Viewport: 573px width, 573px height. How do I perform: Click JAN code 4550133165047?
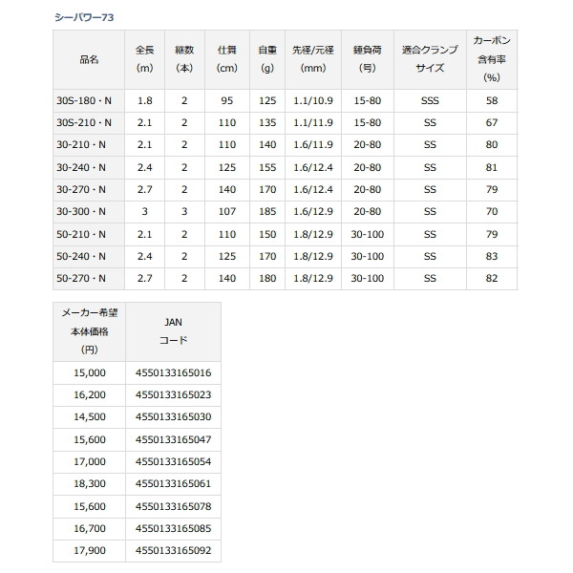coord(173,439)
